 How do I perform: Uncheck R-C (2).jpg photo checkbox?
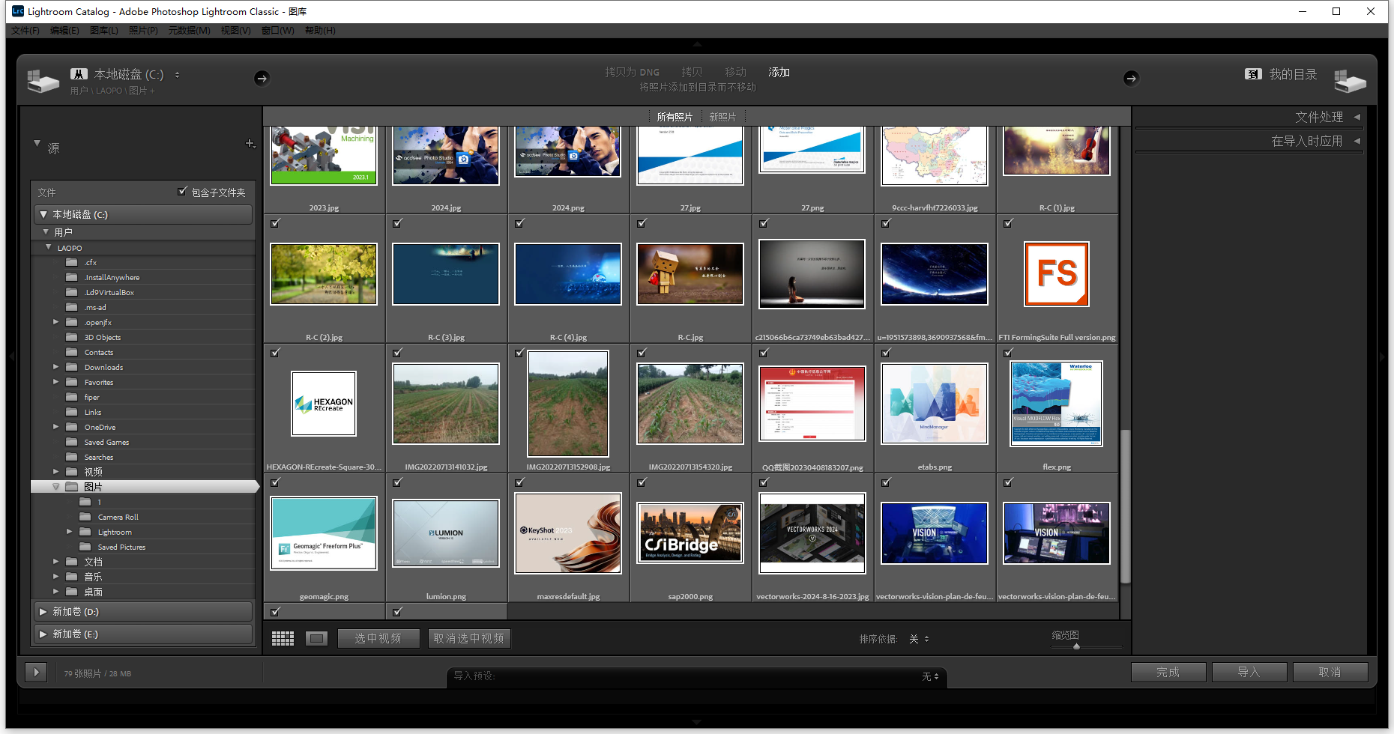tap(275, 223)
